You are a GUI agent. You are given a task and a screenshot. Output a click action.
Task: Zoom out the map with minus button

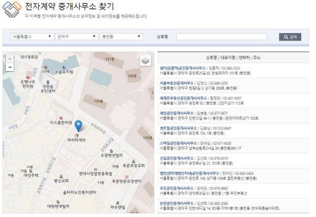pos(10,67)
